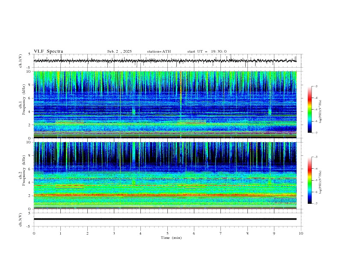Click the ch.1(V) waveform axis label
The height and width of the screenshot is (262, 339).
(x=21, y=61)
